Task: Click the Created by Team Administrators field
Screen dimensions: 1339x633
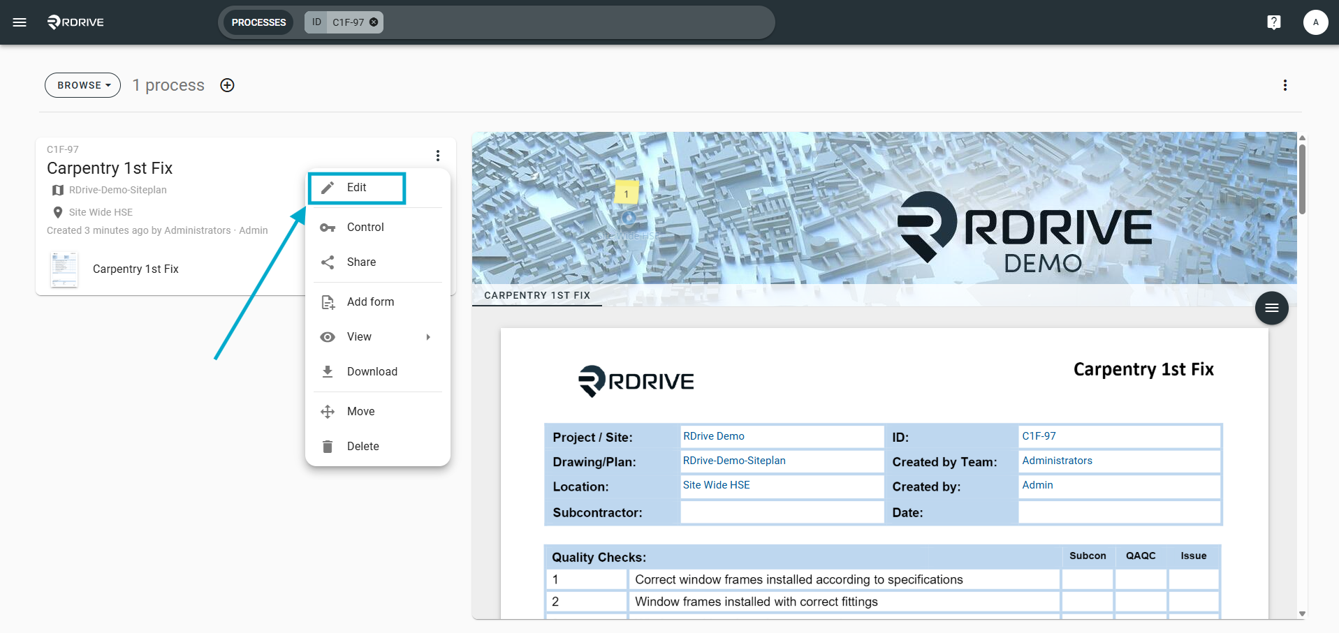Action: coord(1119,461)
